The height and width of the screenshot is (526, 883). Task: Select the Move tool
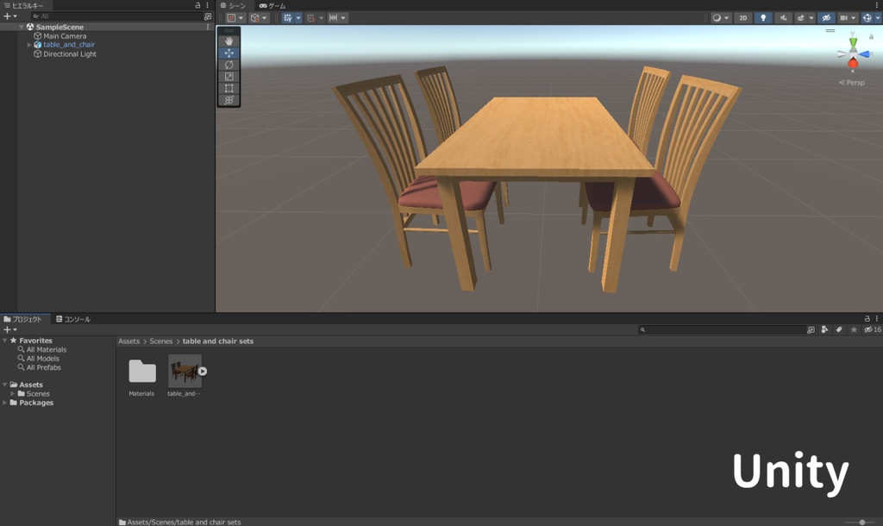[x=229, y=52]
